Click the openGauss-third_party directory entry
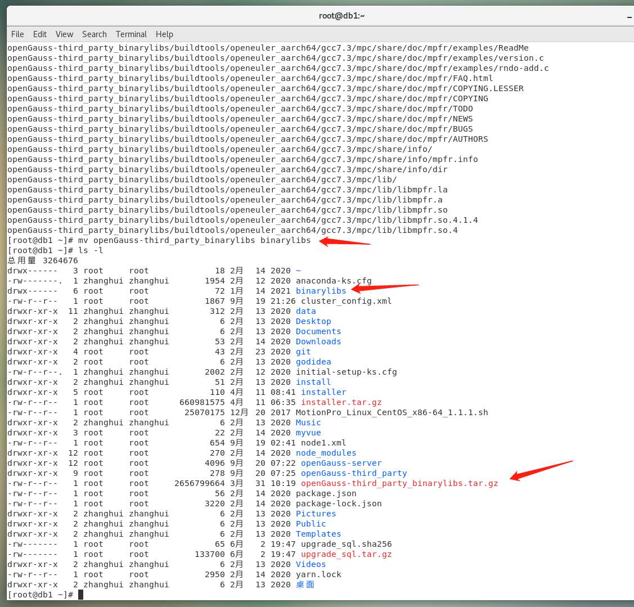This screenshot has height=607, width=634. point(354,473)
